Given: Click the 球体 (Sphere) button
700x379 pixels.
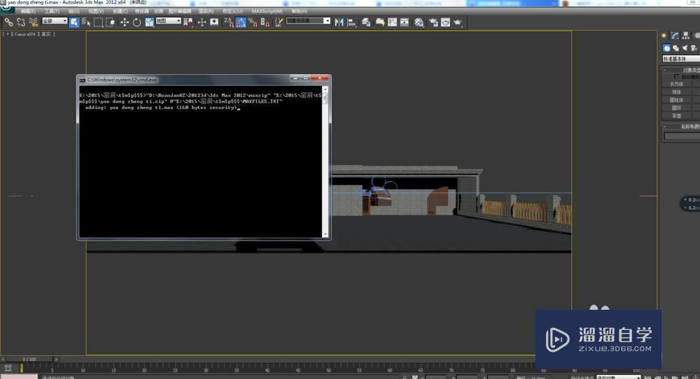Looking at the screenshot, I should [x=678, y=92].
